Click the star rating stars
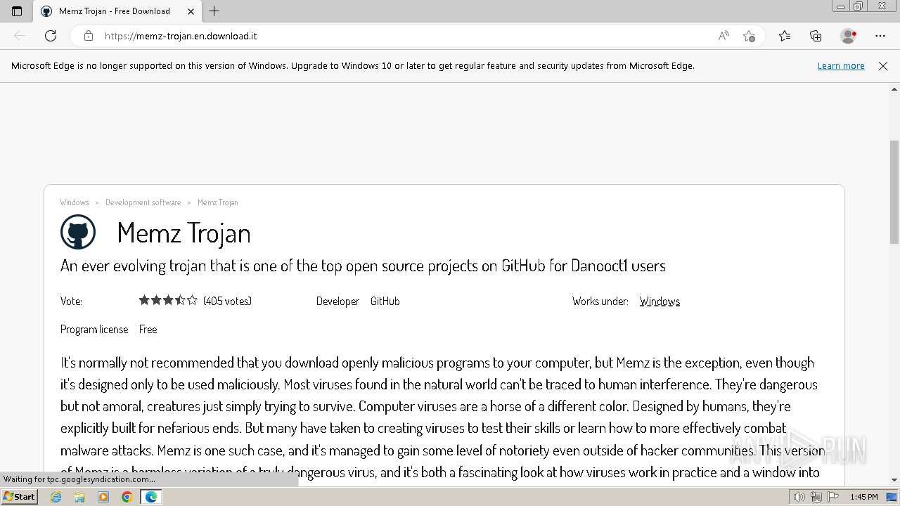This screenshot has width=900, height=506. point(168,300)
